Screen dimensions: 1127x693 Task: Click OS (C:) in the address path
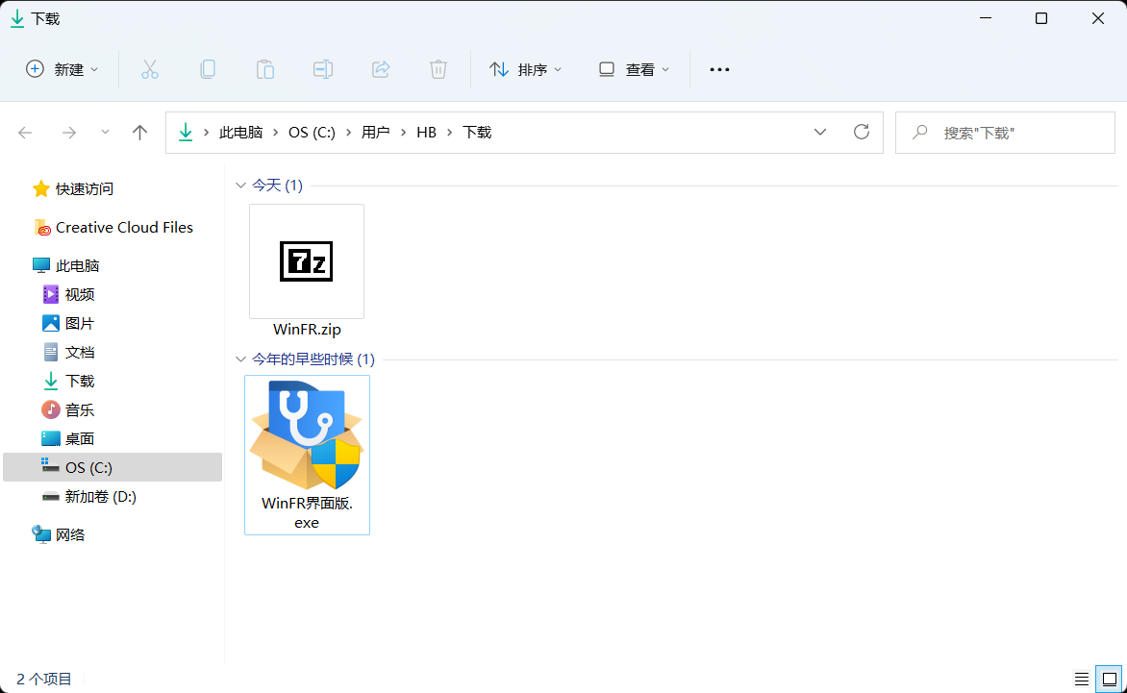(312, 132)
